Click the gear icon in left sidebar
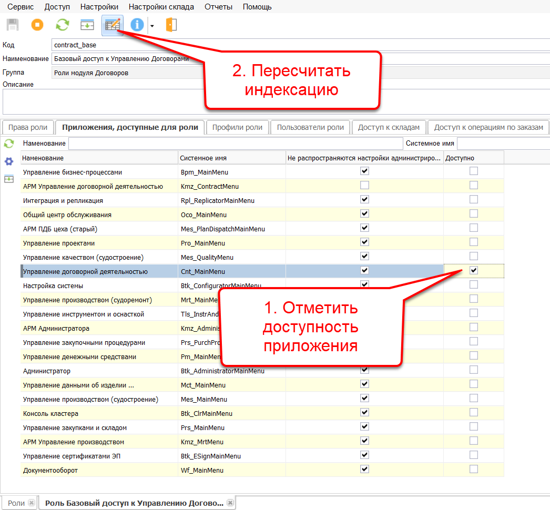The height and width of the screenshot is (510, 550). [9, 161]
